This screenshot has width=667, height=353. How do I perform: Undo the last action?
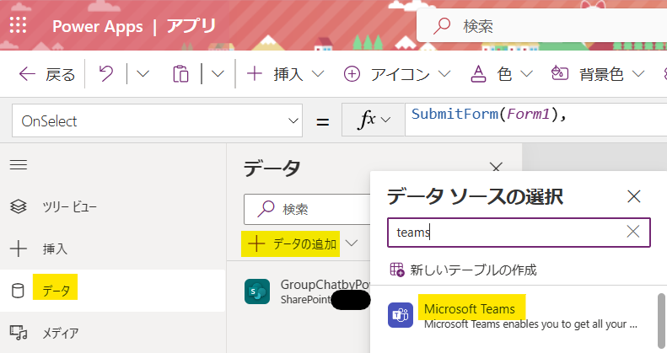(106, 74)
